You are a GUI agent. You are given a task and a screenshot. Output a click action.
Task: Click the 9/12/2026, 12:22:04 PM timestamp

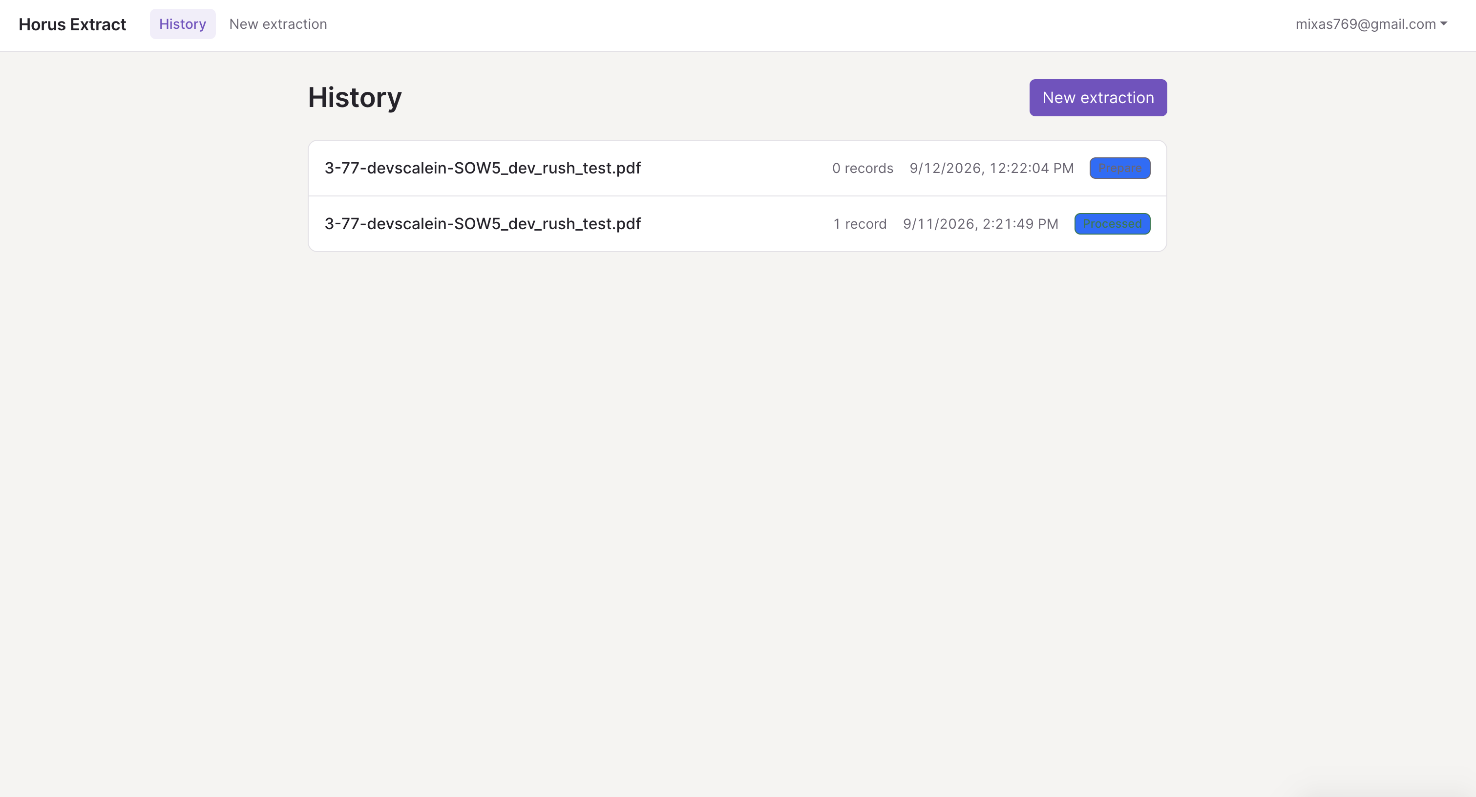(x=991, y=168)
